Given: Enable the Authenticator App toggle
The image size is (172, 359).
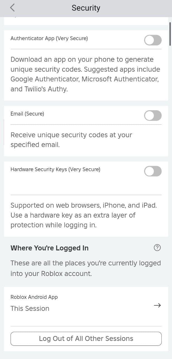Looking at the screenshot, I should tap(153, 40).
